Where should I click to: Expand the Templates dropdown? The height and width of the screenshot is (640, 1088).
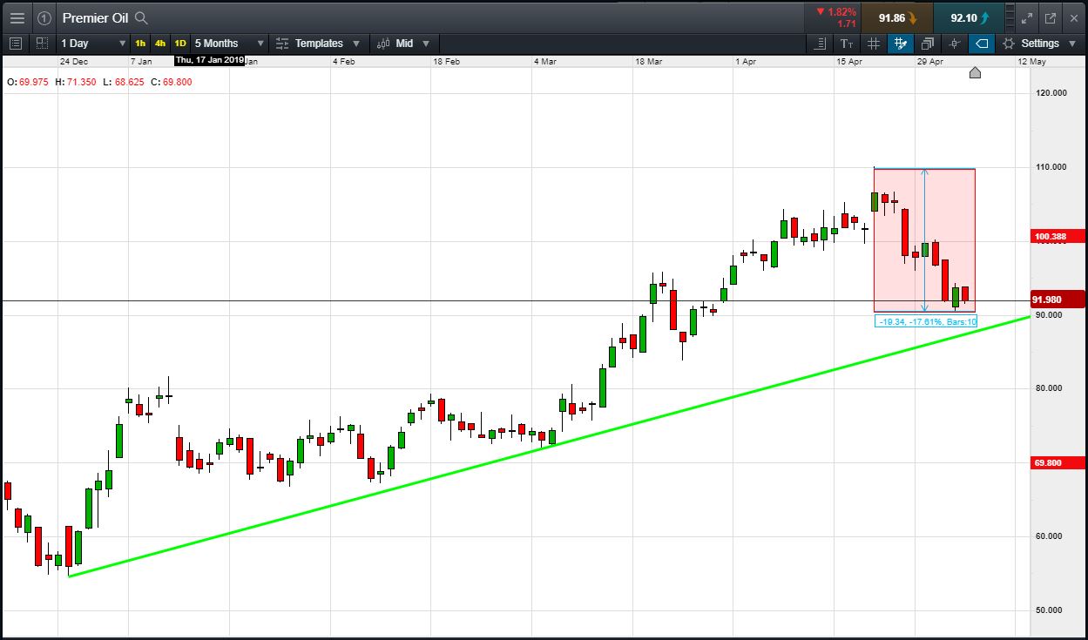[318, 44]
